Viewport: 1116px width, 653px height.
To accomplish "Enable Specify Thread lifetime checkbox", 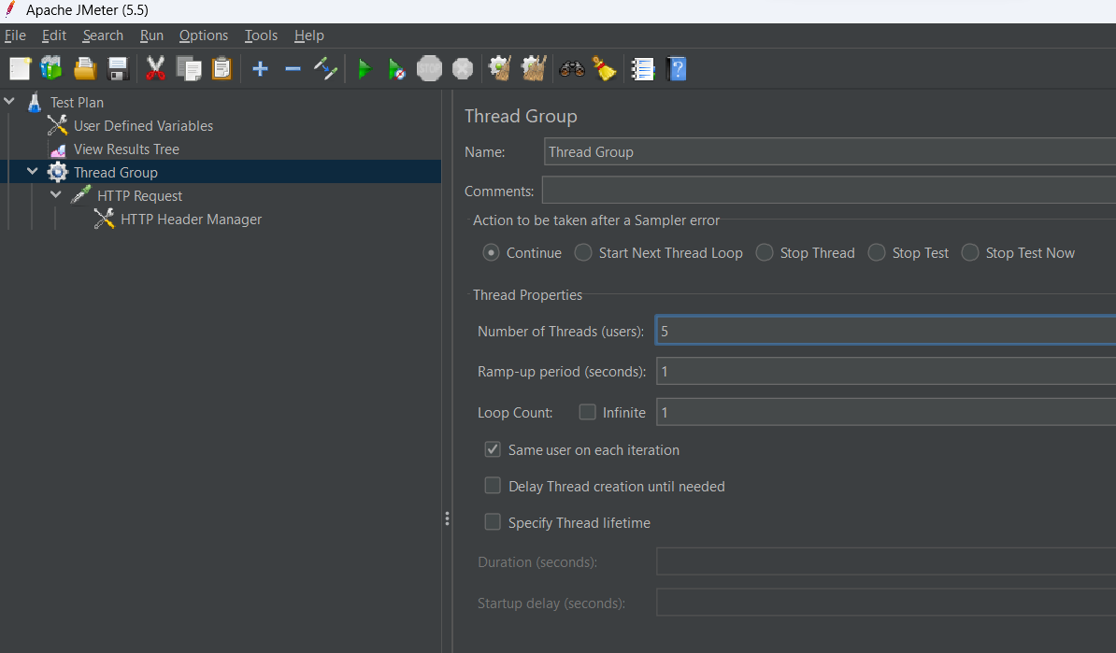I will 493,522.
